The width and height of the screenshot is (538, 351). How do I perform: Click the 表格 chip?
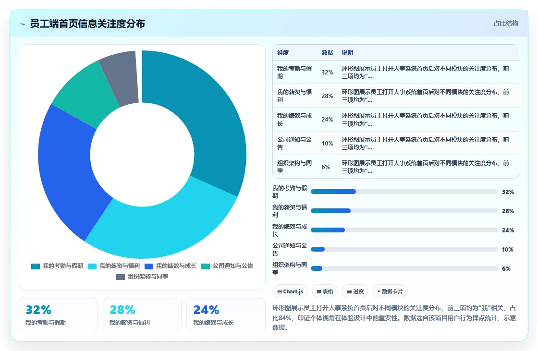point(325,291)
